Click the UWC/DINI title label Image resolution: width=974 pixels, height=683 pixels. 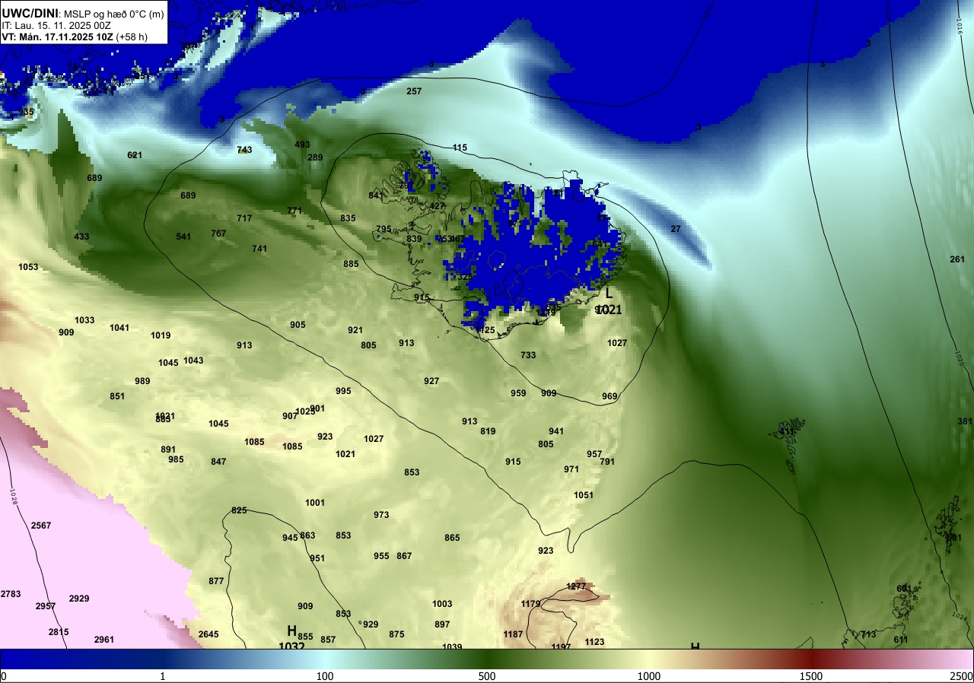click(x=30, y=12)
